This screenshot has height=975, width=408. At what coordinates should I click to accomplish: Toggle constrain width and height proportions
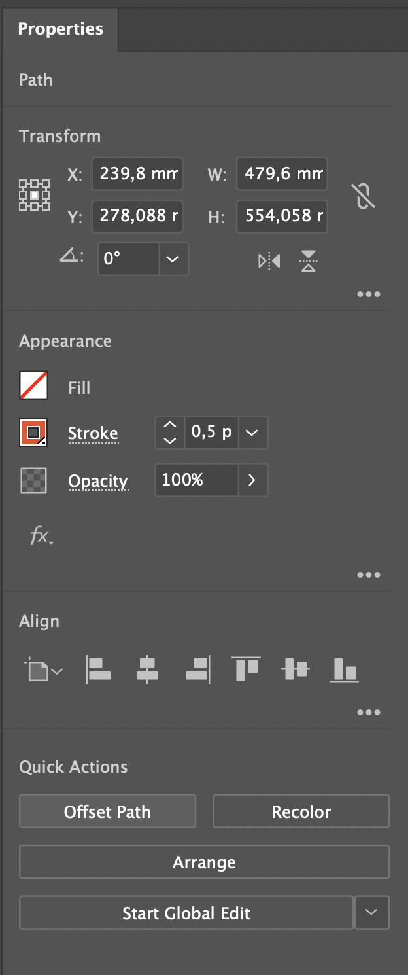(x=364, y=196)
